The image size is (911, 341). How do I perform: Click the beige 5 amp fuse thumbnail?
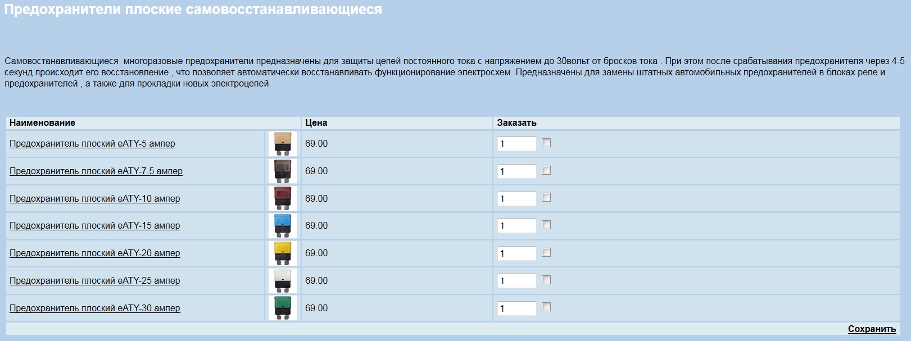tap(283, 144)
